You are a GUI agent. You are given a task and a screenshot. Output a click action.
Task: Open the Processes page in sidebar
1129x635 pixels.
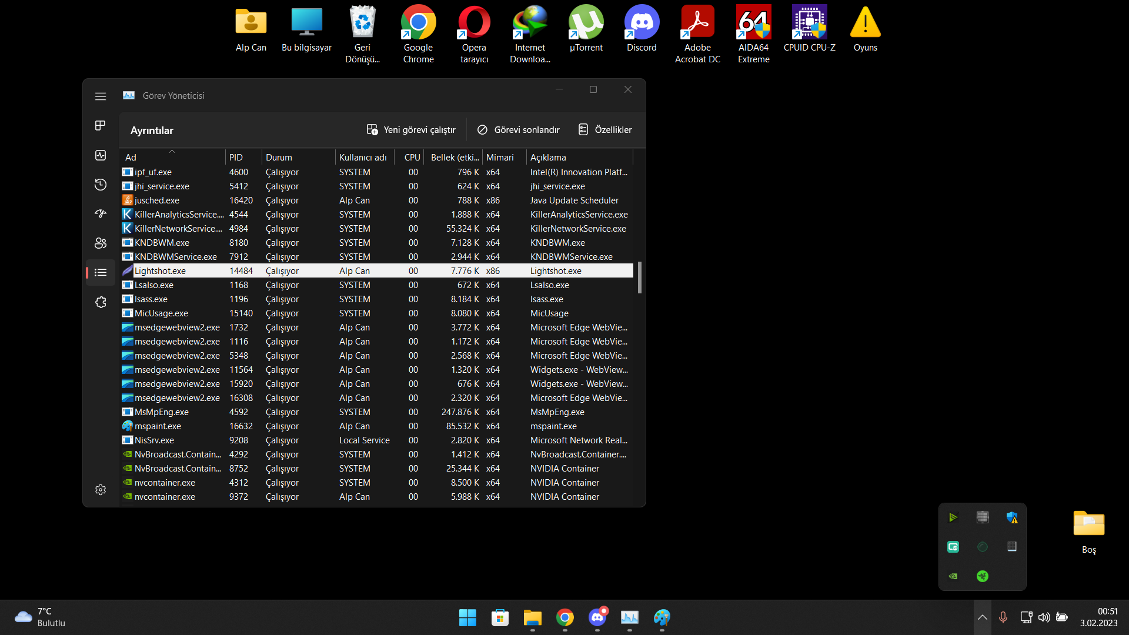(x=100, y=125)
